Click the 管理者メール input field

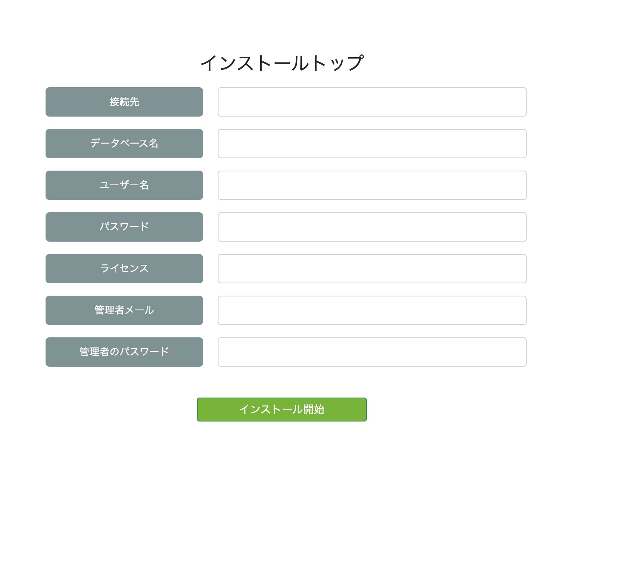372,310
